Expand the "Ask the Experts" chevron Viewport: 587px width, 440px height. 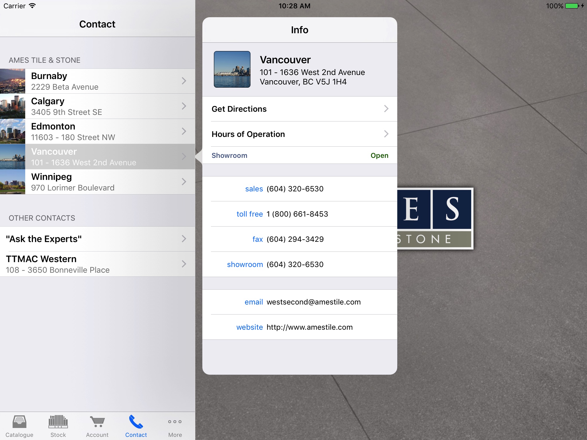(x=184, y=239)
